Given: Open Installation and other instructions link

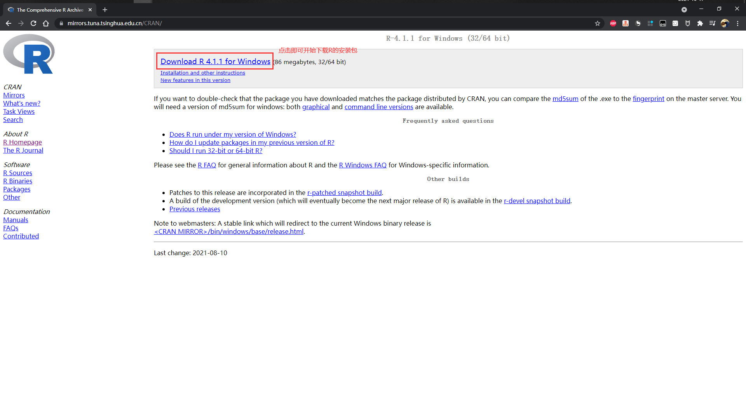Looking at the screenshot, I should click(x=202, y=73).
